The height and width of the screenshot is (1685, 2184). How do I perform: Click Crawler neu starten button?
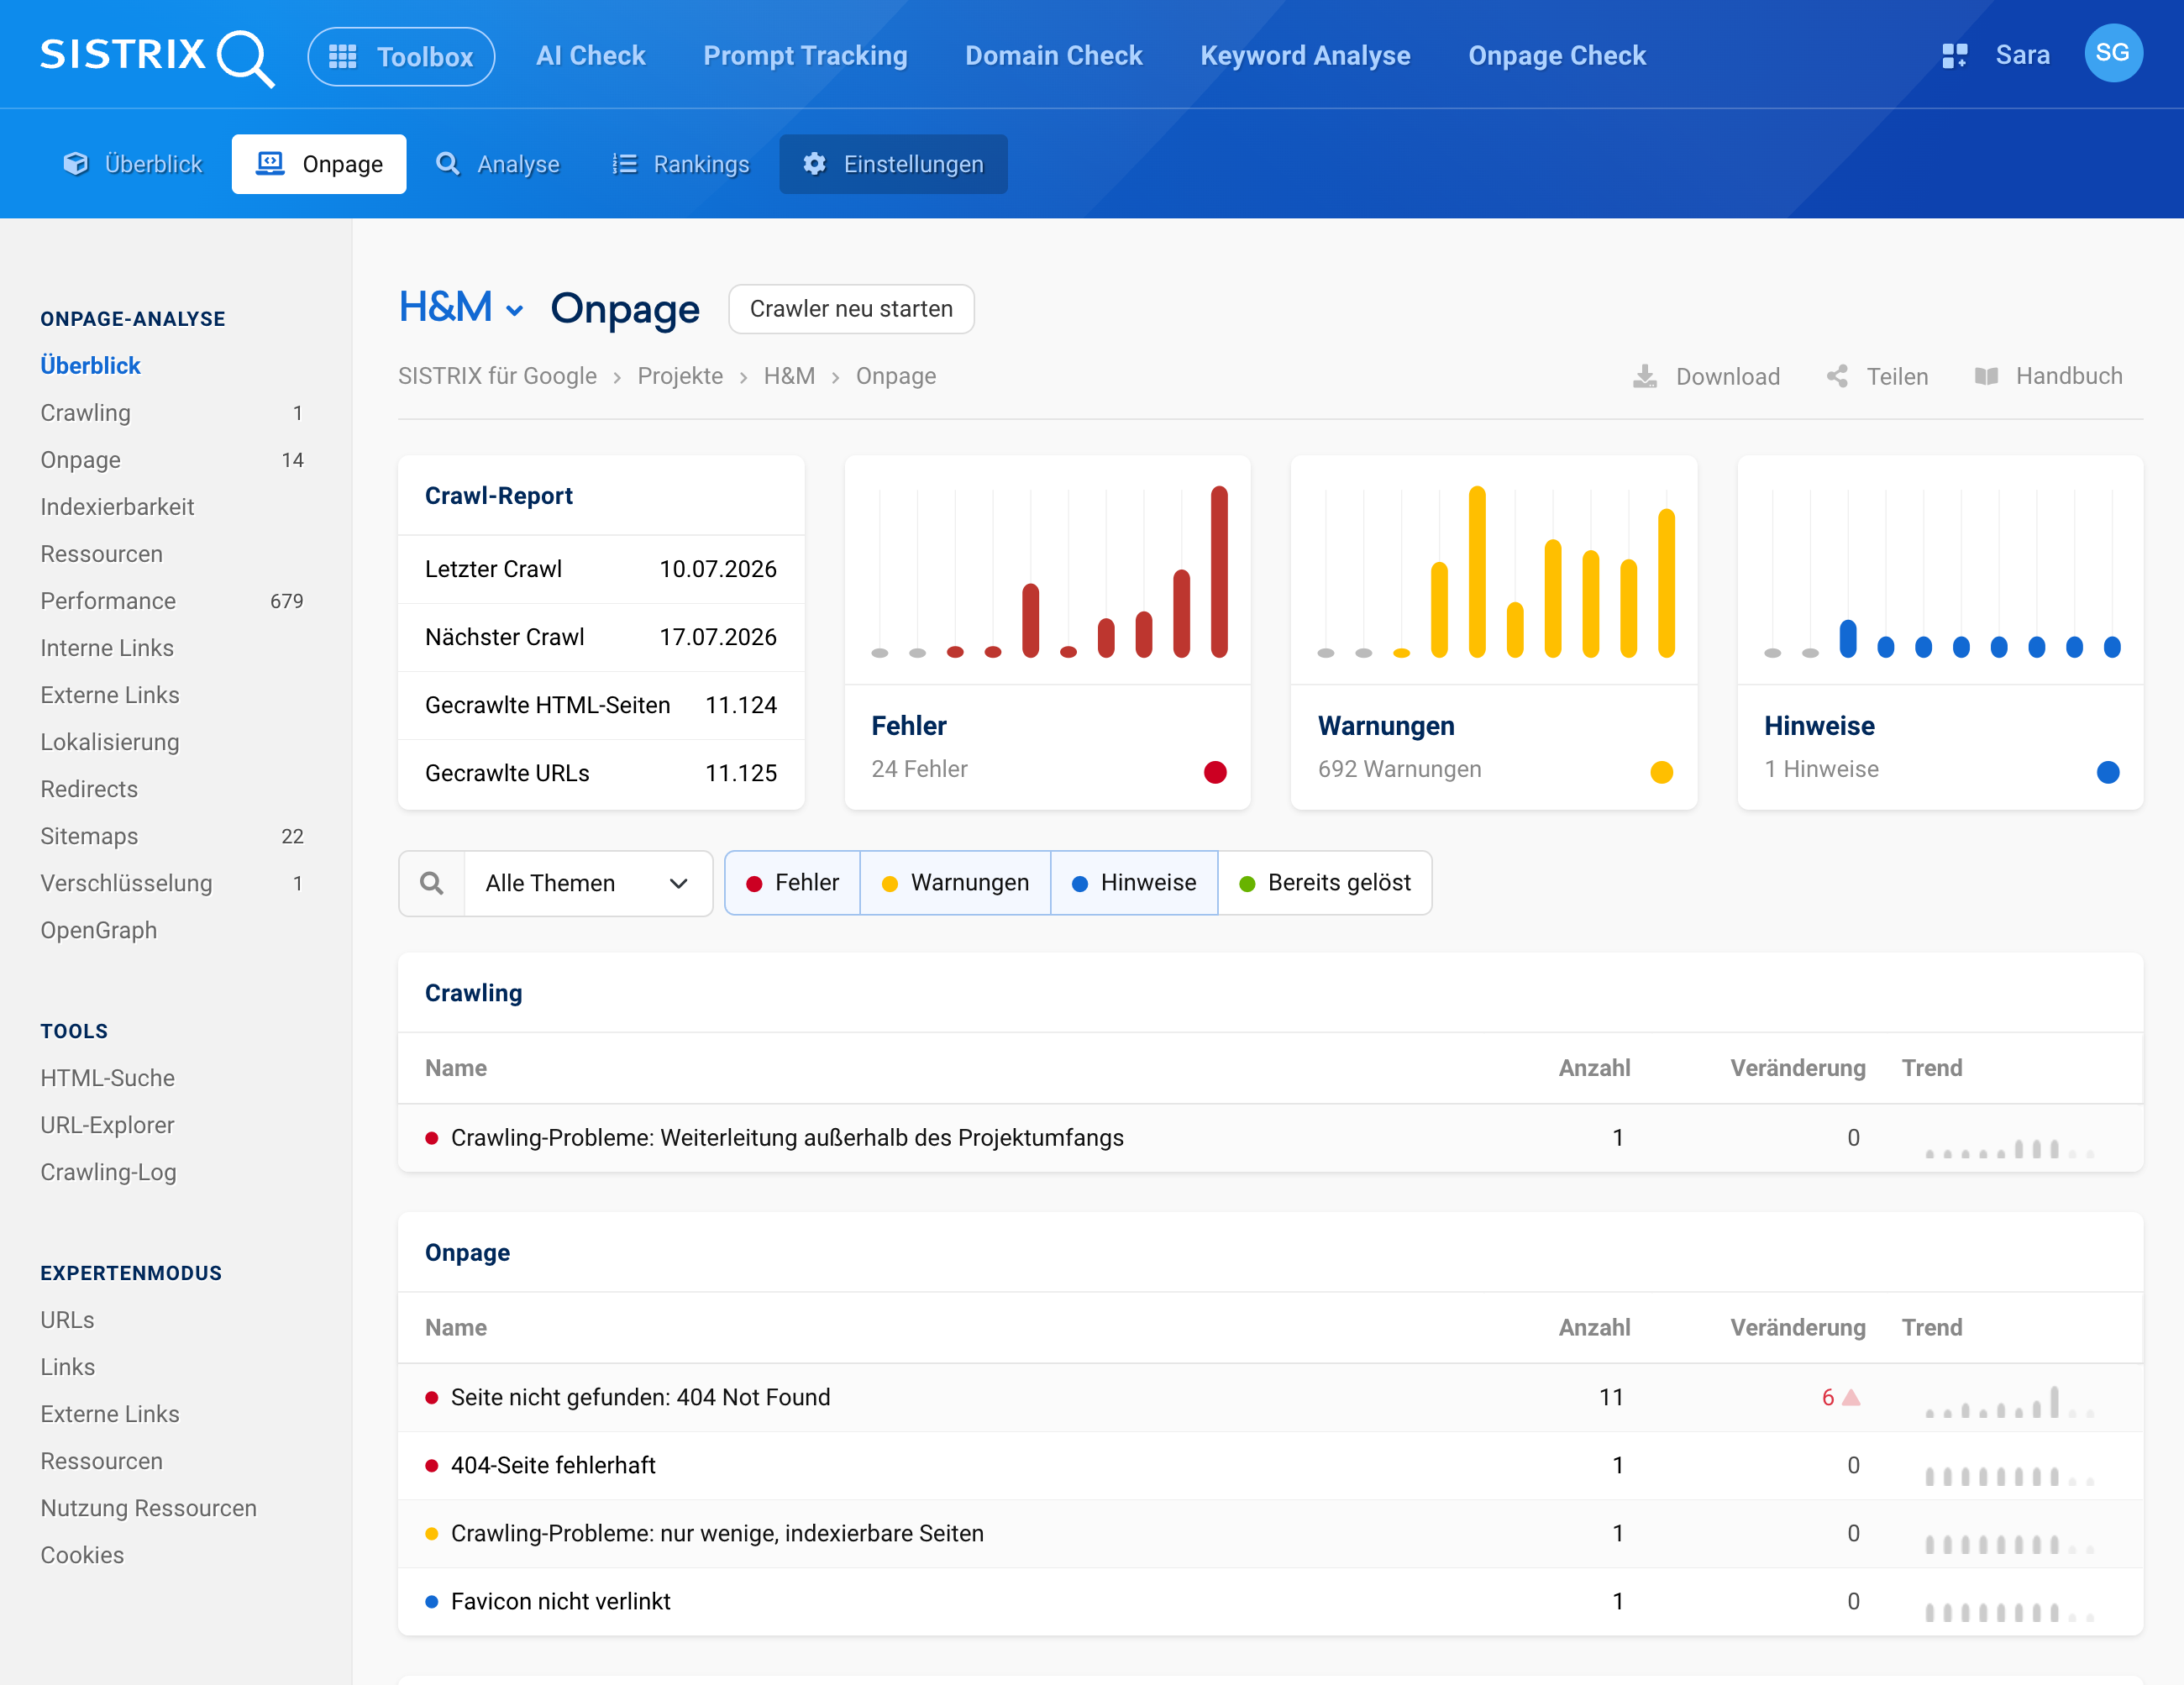pos(851,309)
